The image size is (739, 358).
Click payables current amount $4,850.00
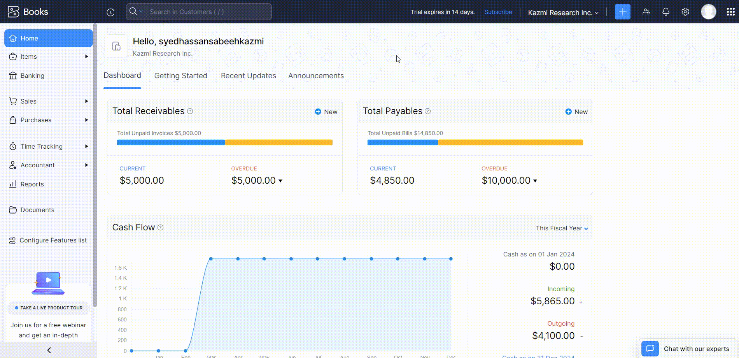coord(392,181)
